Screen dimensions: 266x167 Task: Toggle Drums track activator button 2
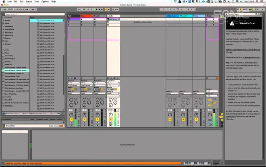tap(84, 120)
